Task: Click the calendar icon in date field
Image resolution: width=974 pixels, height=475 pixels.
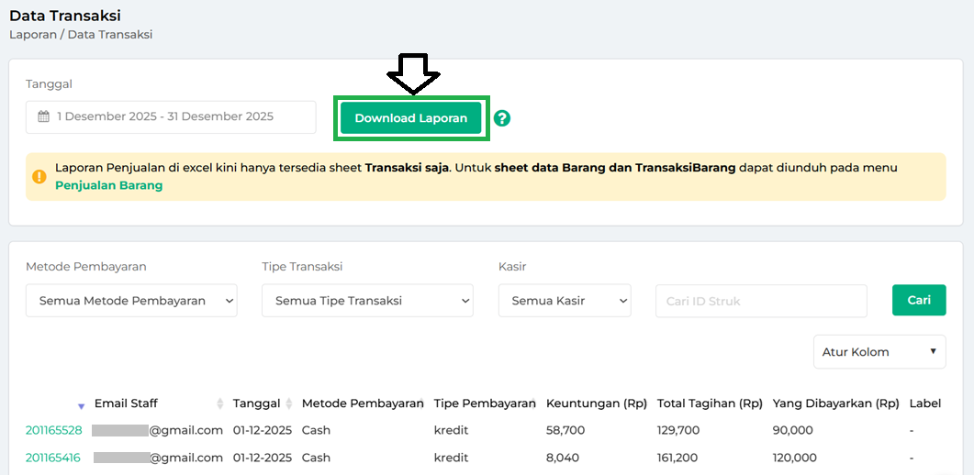Action: (x=43, y=117)
